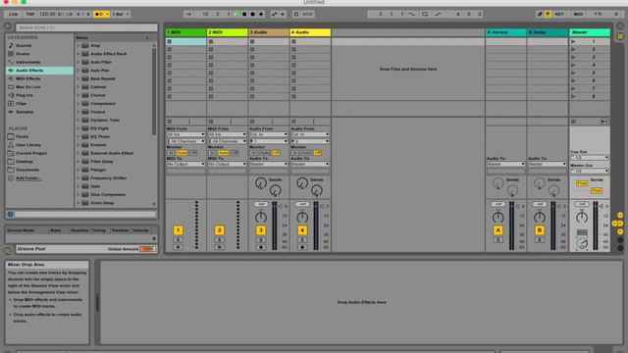Expand the Amp device folder
This screenshot has height=353, width=628.
78,46
